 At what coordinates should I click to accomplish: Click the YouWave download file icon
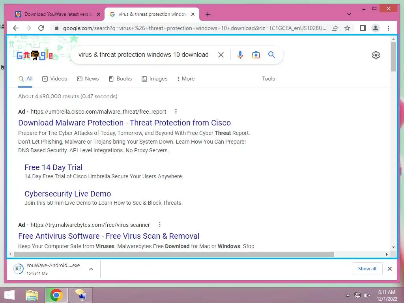18,269
